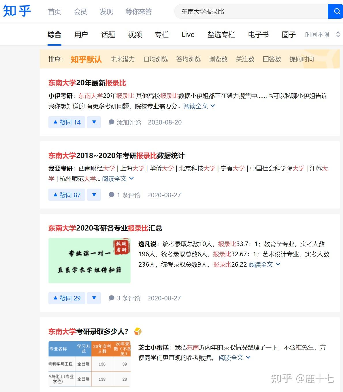The image size is (343, 392).
Task: Click the yellow cube badge beside 东南大学考研录取多少人
Action: click(x=138, y=331)
